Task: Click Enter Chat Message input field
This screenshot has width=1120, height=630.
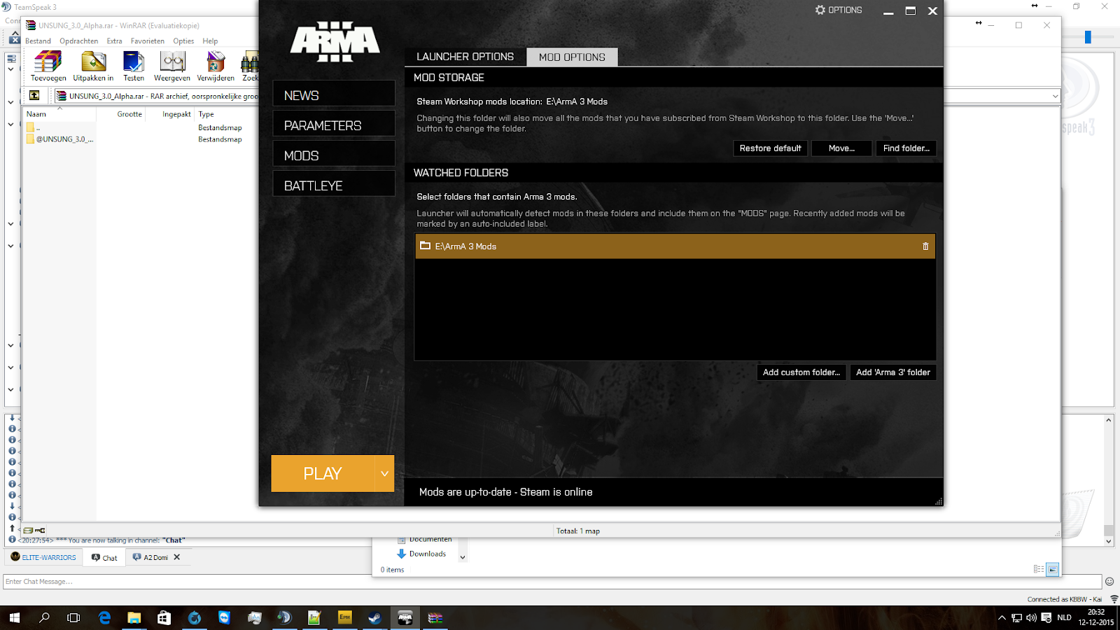Action: pos(552,581)
